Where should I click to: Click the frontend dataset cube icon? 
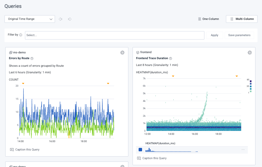(138, 53)
